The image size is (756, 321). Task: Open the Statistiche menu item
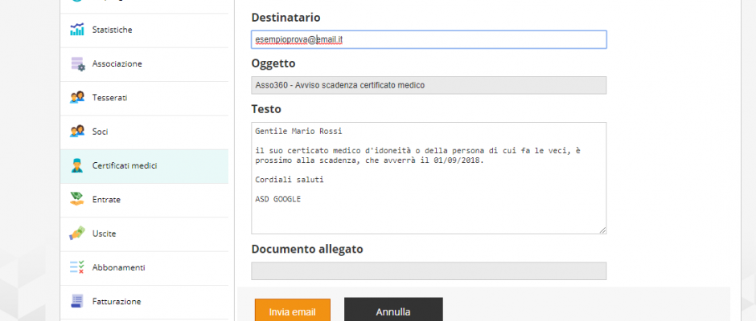tap(144, 30)
